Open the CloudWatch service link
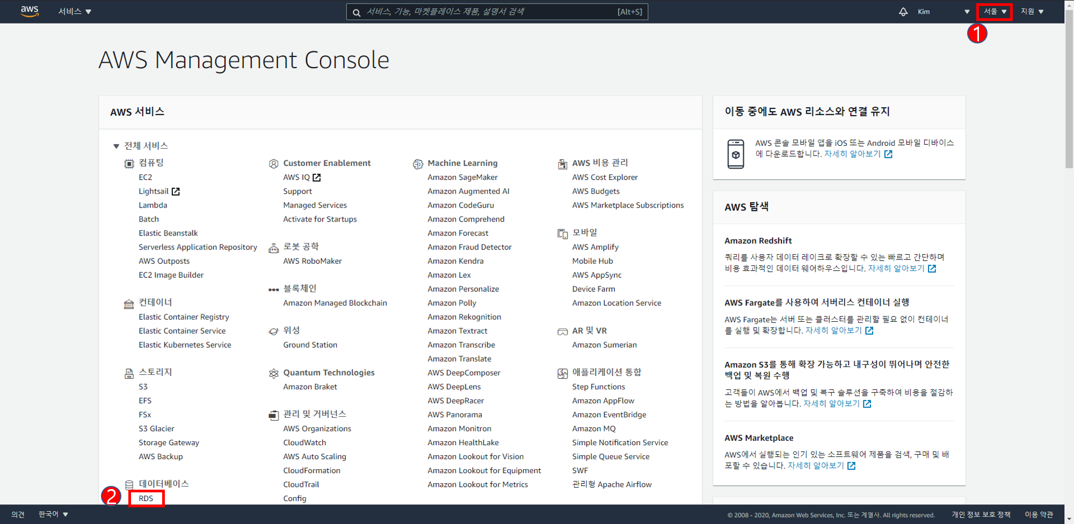Screen dimensions: 1074x524 tap(304, 443)
